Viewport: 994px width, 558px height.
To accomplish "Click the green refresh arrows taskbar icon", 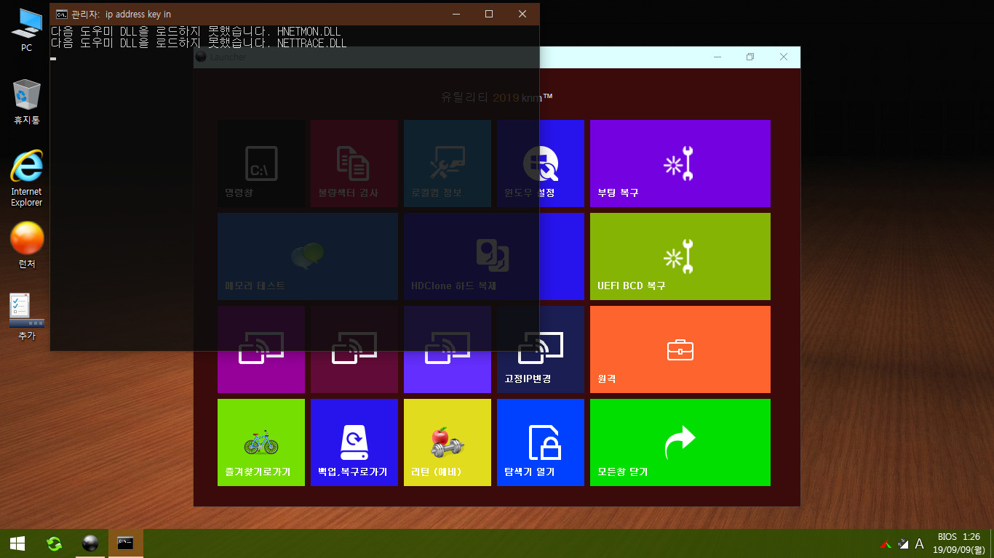I will coord(55,543).
